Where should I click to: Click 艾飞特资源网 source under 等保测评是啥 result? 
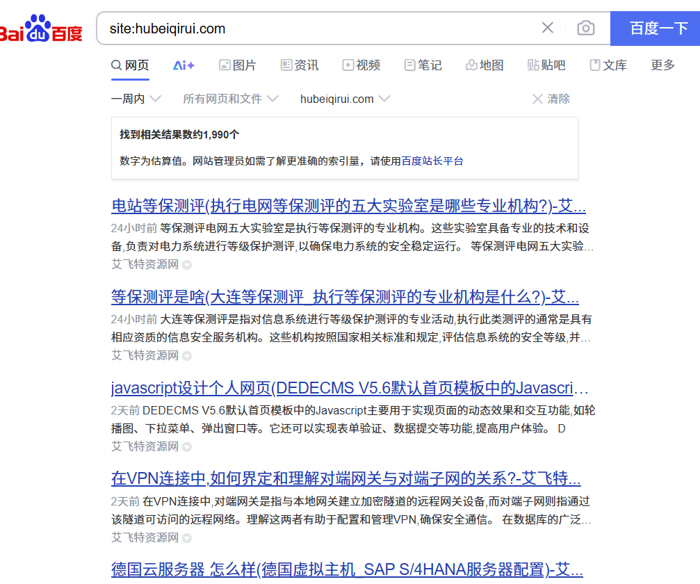coord(145,355)
